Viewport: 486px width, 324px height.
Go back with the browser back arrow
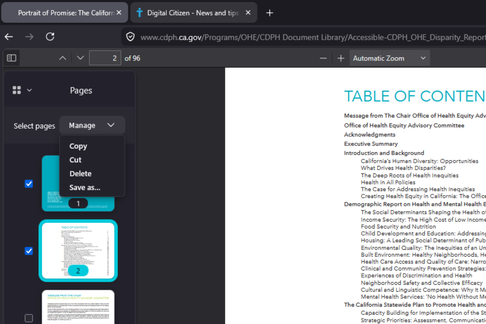click(9, 37)
